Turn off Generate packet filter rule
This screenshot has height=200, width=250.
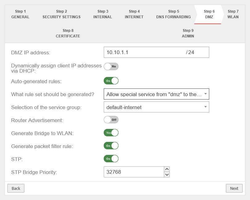(111, 146)
